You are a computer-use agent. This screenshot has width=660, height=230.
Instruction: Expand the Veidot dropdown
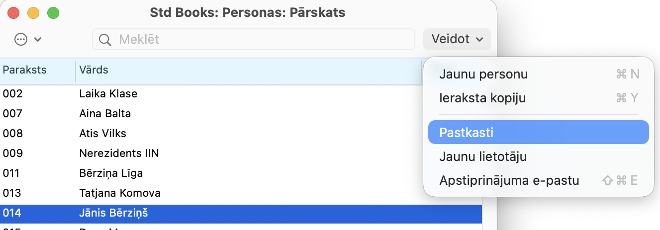[457, 39]
